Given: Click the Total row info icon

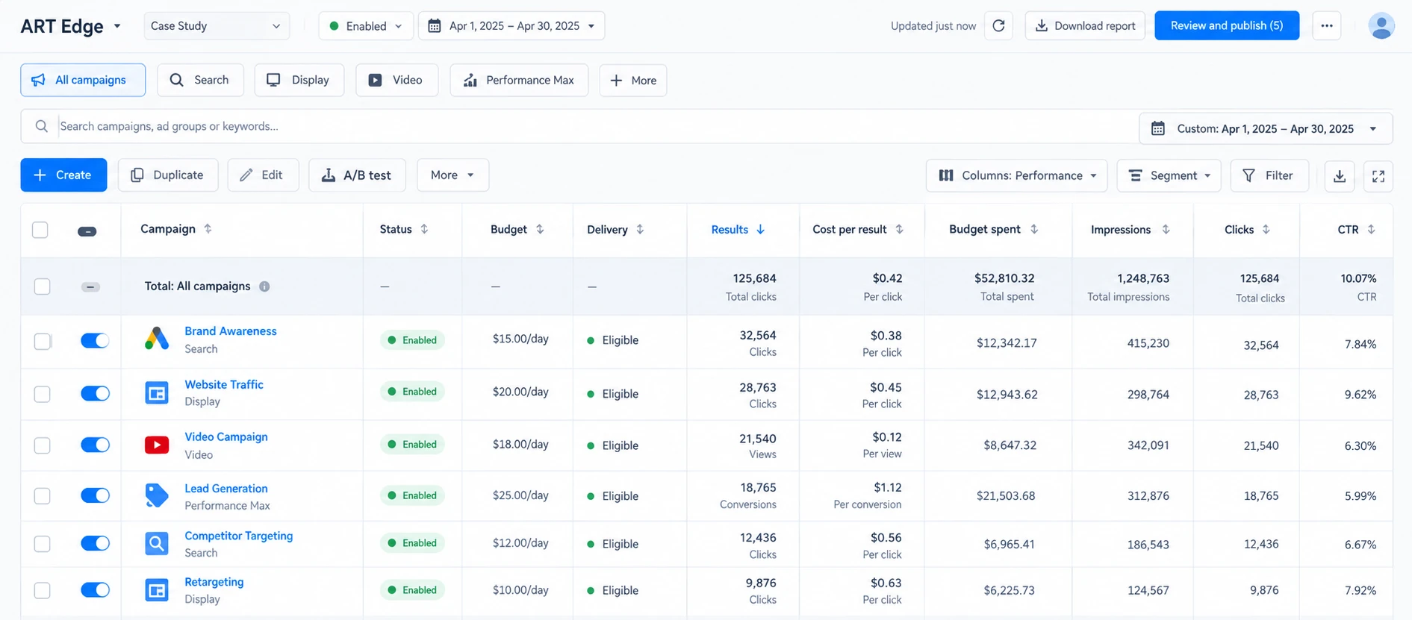Looking at the screenshot, I should (264, 286).
